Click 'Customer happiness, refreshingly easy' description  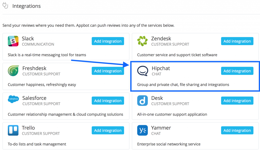[x=42, y=85]
